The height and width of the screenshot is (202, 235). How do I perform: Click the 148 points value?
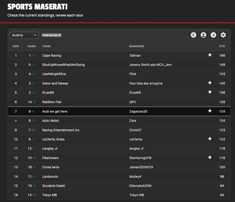pyautogui.click(x=222, y=65)
